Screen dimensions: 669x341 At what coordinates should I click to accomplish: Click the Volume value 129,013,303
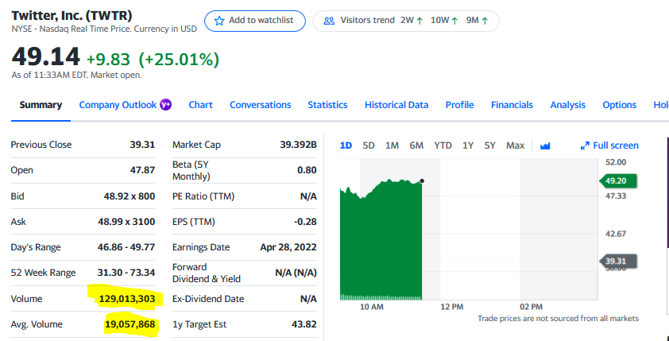(127, 299)
